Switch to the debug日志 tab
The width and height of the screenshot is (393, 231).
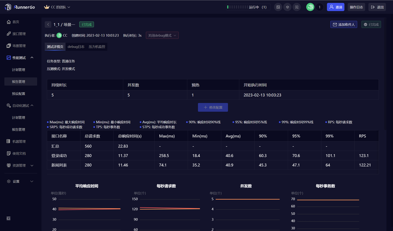[x=76, y=47]
